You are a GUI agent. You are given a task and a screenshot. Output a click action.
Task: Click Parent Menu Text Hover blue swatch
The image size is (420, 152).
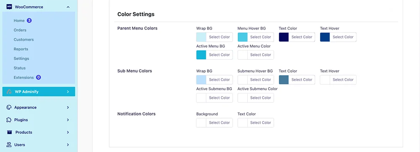click(325, 37)
